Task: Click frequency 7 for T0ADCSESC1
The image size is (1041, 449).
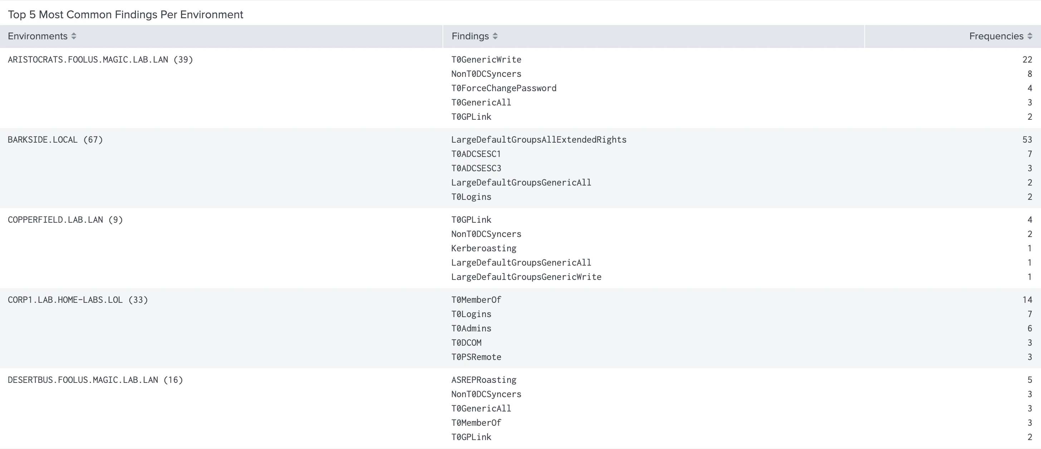Action: coord(1030,154)
